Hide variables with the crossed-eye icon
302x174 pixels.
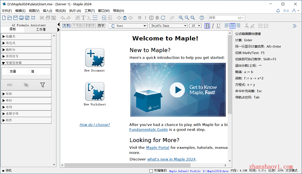point(26,85)
